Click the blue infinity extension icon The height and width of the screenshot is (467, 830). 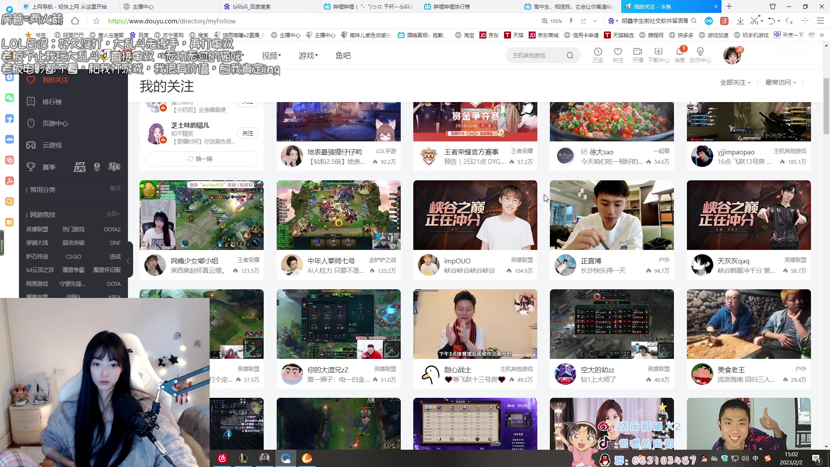click(709, 21)
